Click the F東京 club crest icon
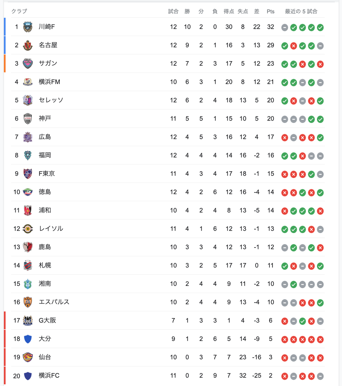Image resolution: width=342 pixels, height=386 pixels. (28, 174)
